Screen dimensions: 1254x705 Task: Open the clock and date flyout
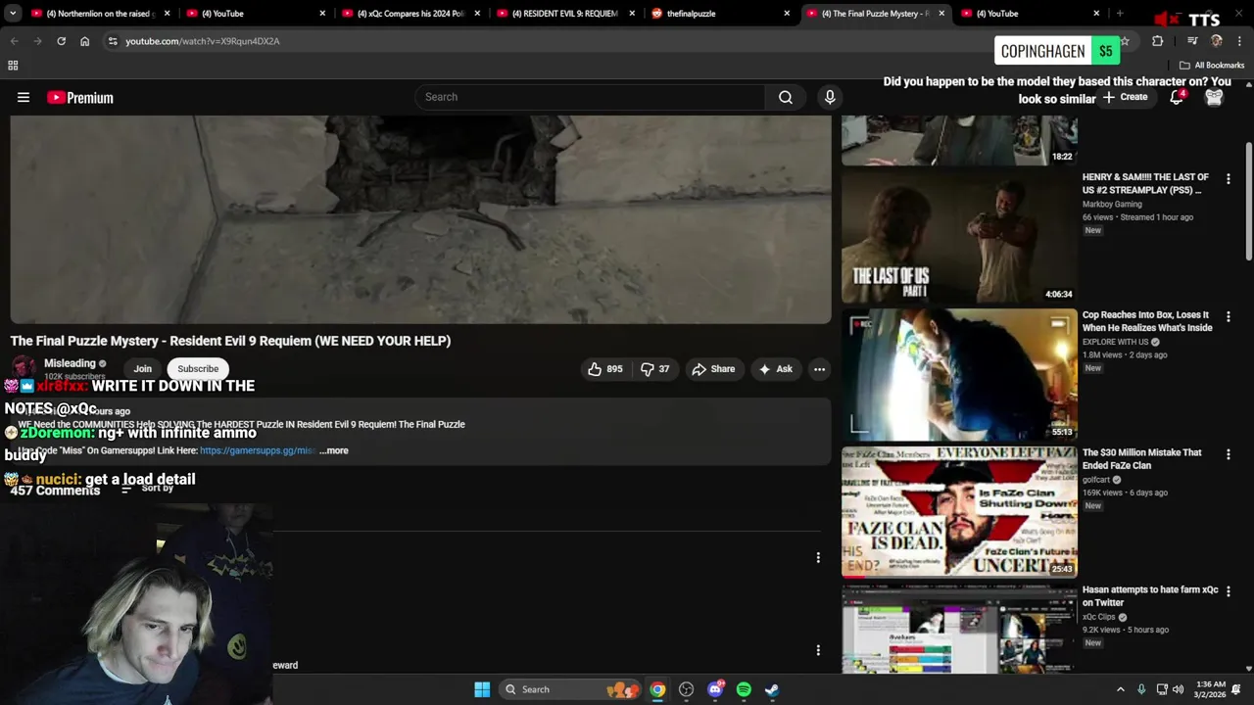pos(1211,689)
